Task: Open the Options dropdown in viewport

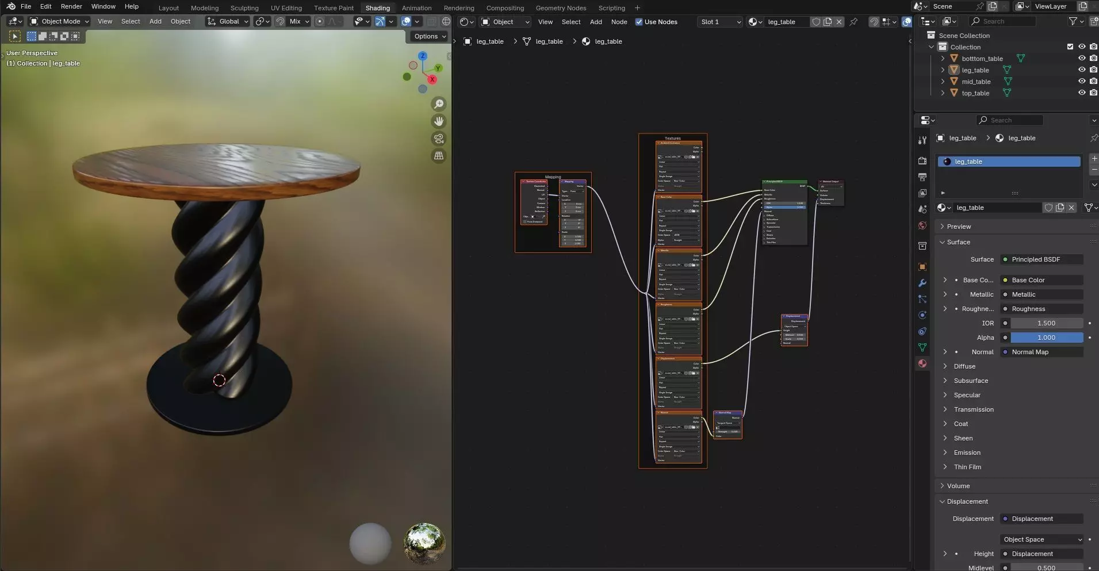Action: click(430, 36)
